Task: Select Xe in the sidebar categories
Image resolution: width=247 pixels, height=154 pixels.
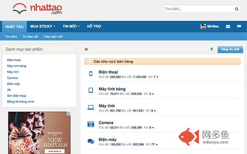Action: 9,90
